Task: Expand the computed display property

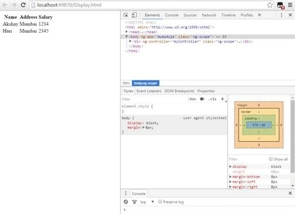Action: pyautogui.click(x=230, y=167)
